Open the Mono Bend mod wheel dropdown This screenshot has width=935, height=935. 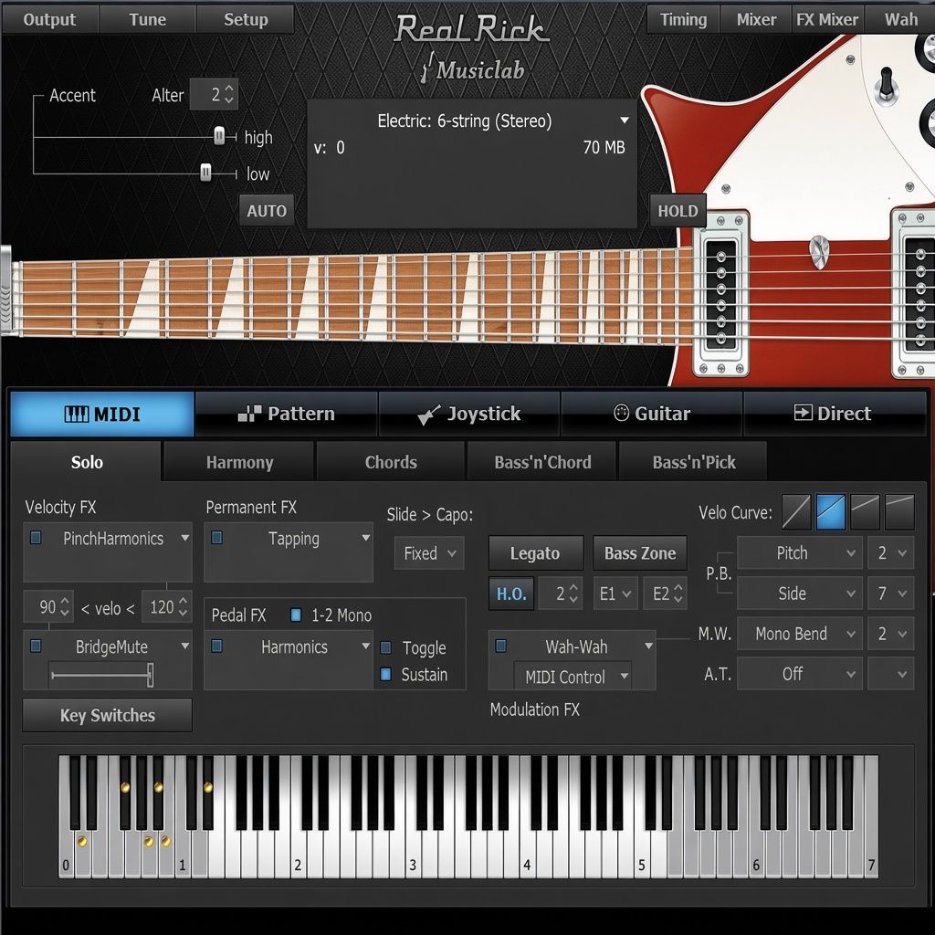pos(800,634)
